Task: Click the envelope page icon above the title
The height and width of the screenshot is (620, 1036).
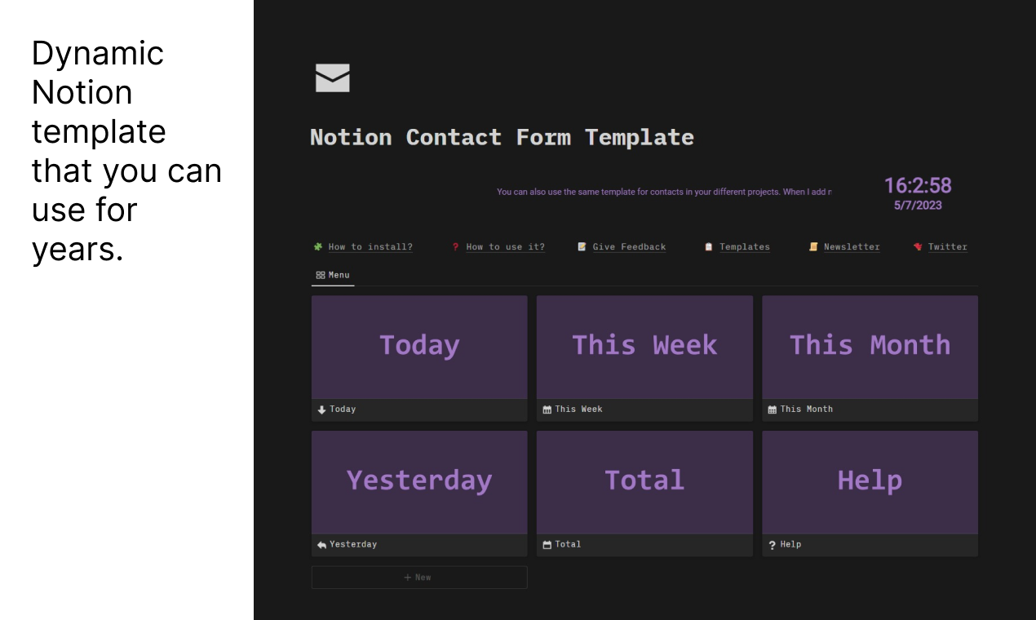Action: point(331,77)
